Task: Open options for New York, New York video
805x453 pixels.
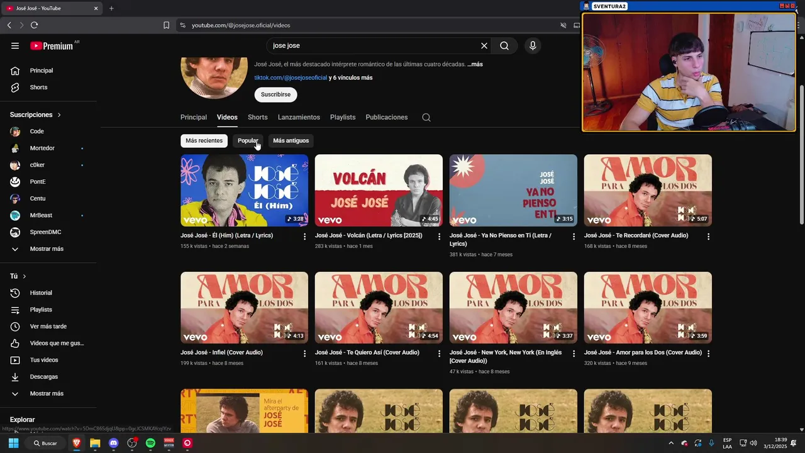Action: (x=574, y=354)
